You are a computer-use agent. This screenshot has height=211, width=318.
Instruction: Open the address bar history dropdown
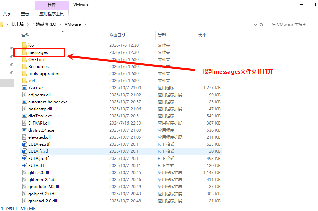pyautogui.click(x=256, y=25)
